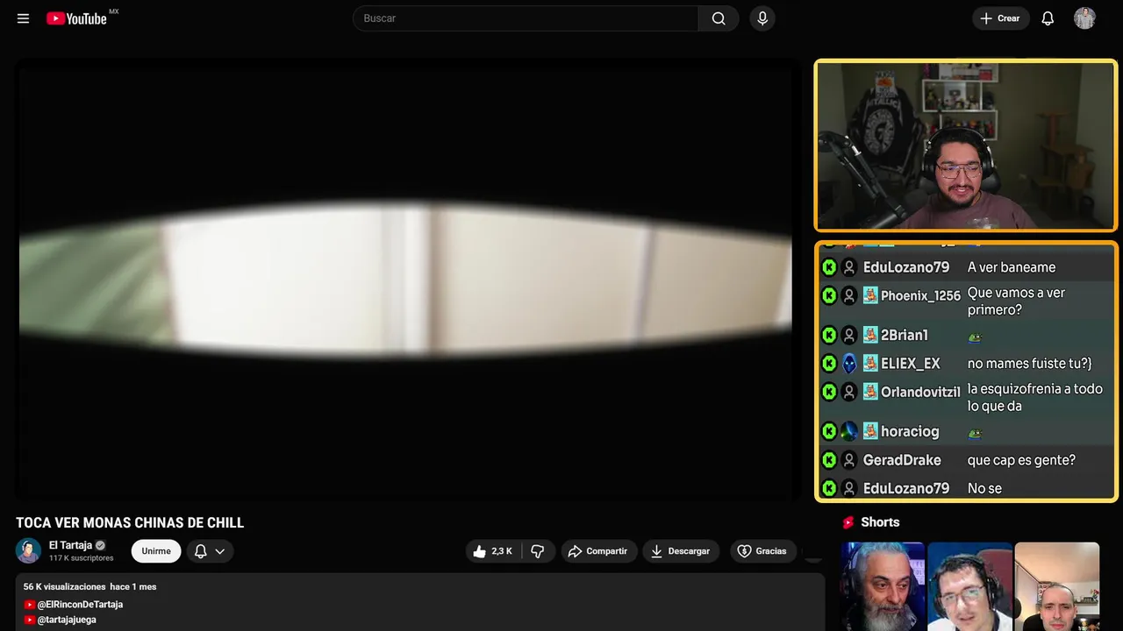This screenshot has width=1123, height=631.
Task: Click the Gracias button
Action: [x=762, y=551]
